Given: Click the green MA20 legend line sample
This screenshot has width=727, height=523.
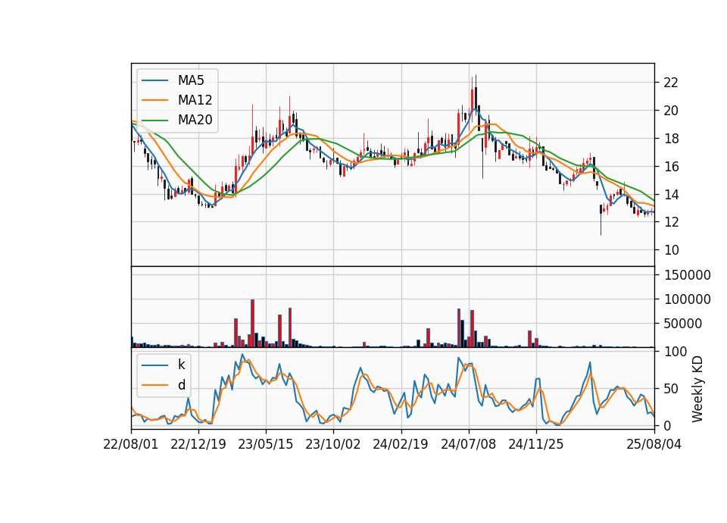Looking at the screenshot, I should click(154, 120).
